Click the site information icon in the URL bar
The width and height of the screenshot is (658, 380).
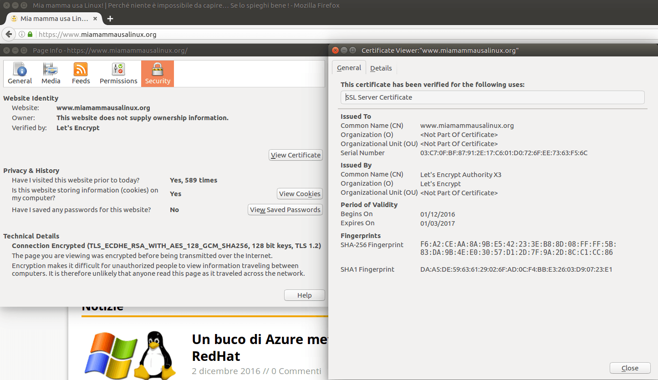(x=22, y=34)
